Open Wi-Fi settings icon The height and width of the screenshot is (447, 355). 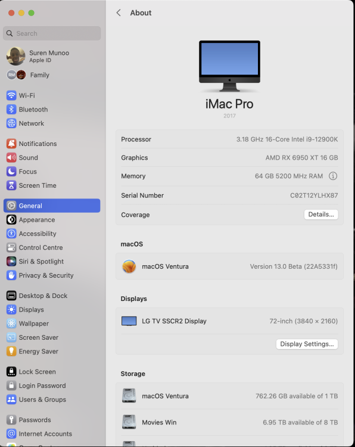tap(11, 95)
